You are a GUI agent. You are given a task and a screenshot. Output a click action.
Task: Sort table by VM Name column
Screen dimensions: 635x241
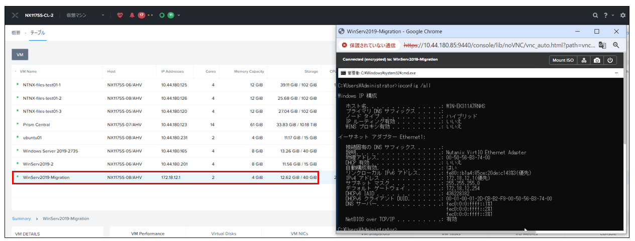[28, 72]
